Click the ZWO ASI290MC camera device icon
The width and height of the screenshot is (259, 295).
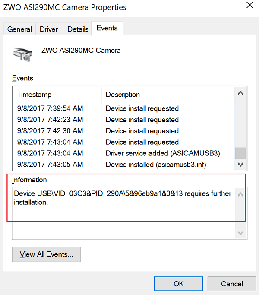point(22,54)
